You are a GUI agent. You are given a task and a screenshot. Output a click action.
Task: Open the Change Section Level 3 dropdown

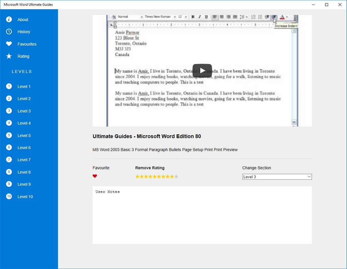277,177
